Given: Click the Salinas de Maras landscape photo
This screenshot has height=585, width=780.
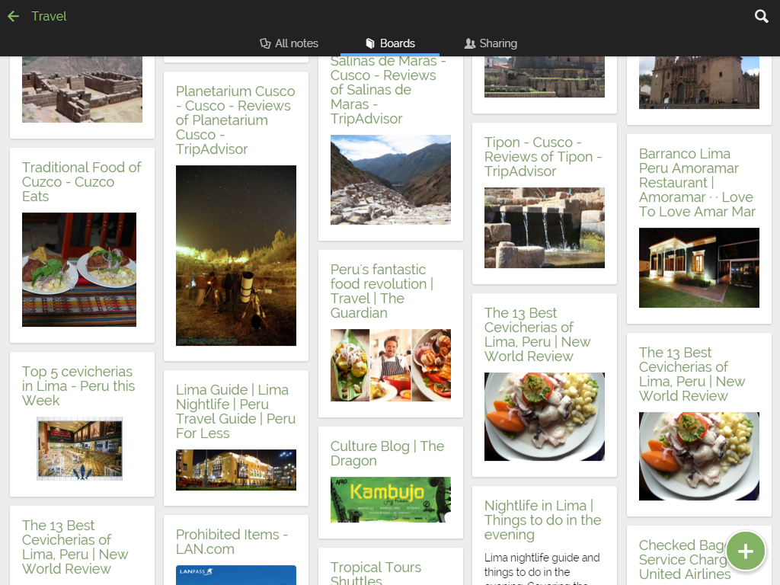Looking at the screenshot, I should coord(390,180).
